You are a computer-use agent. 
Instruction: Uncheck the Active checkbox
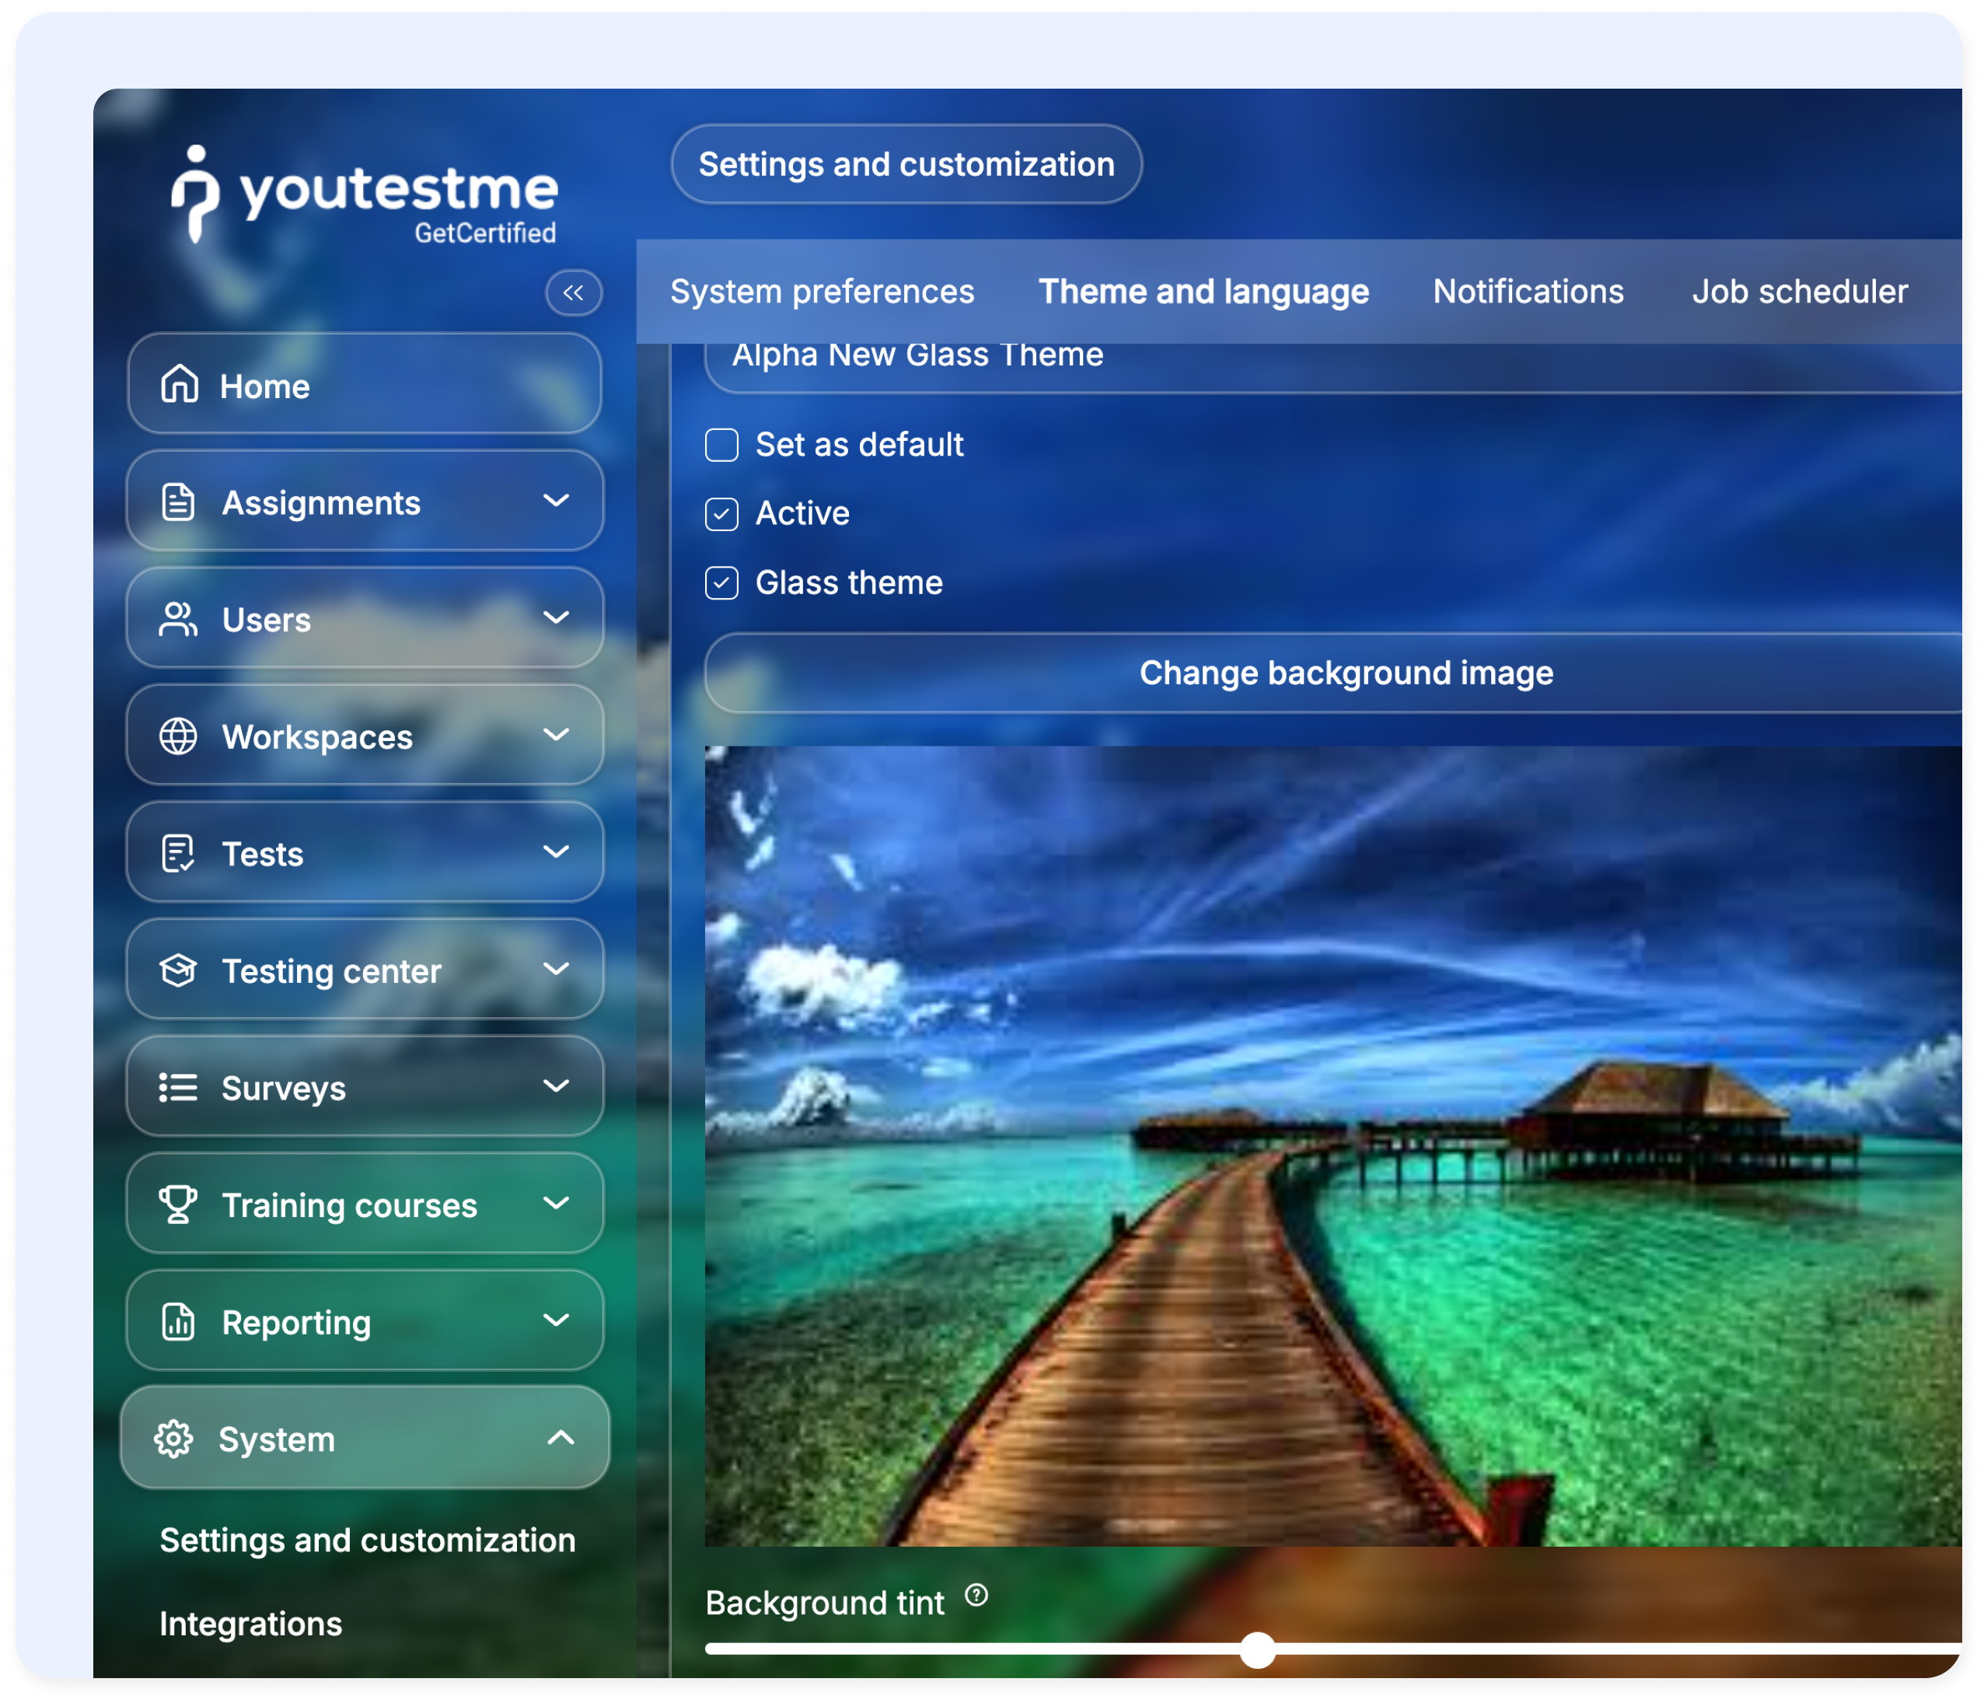[721, 514]
